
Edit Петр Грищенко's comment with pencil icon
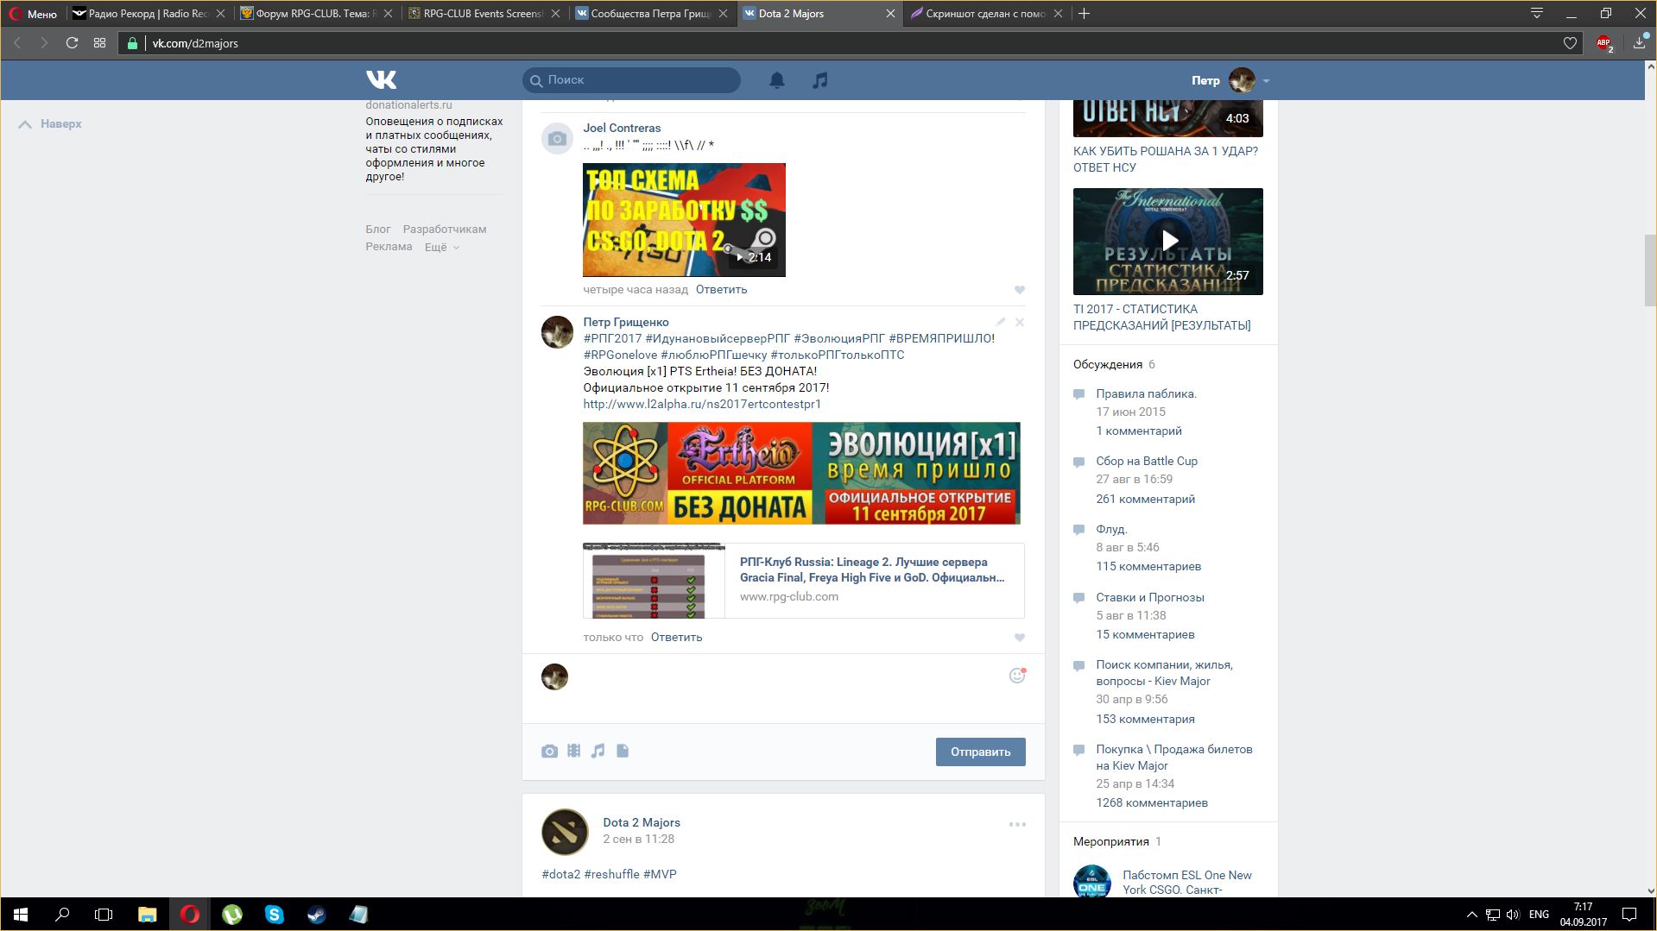pyautogui.click(x=1001, y=322)
